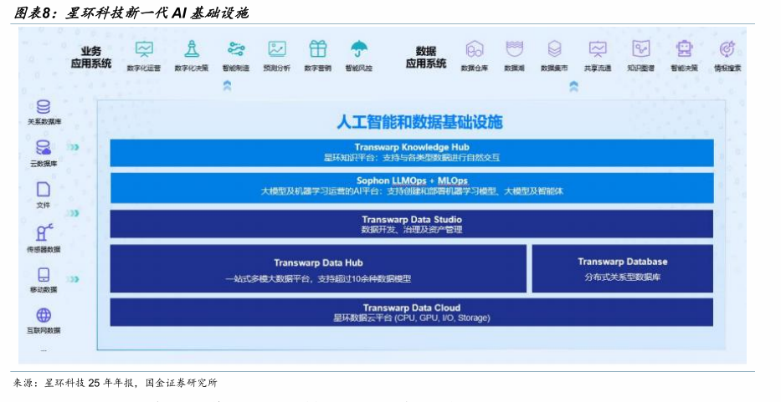Click the 数据应用系统 label
Screen dimensions: 781x402
[426, 57]
